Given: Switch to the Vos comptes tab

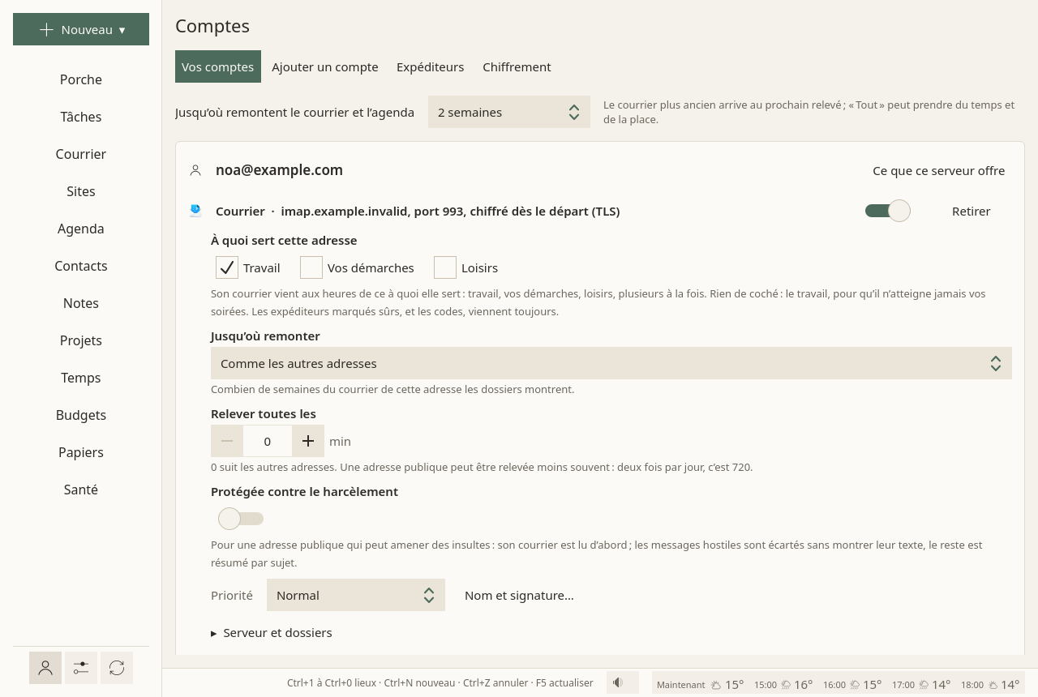Looking at the screenshot, I should tap(218, 66).
